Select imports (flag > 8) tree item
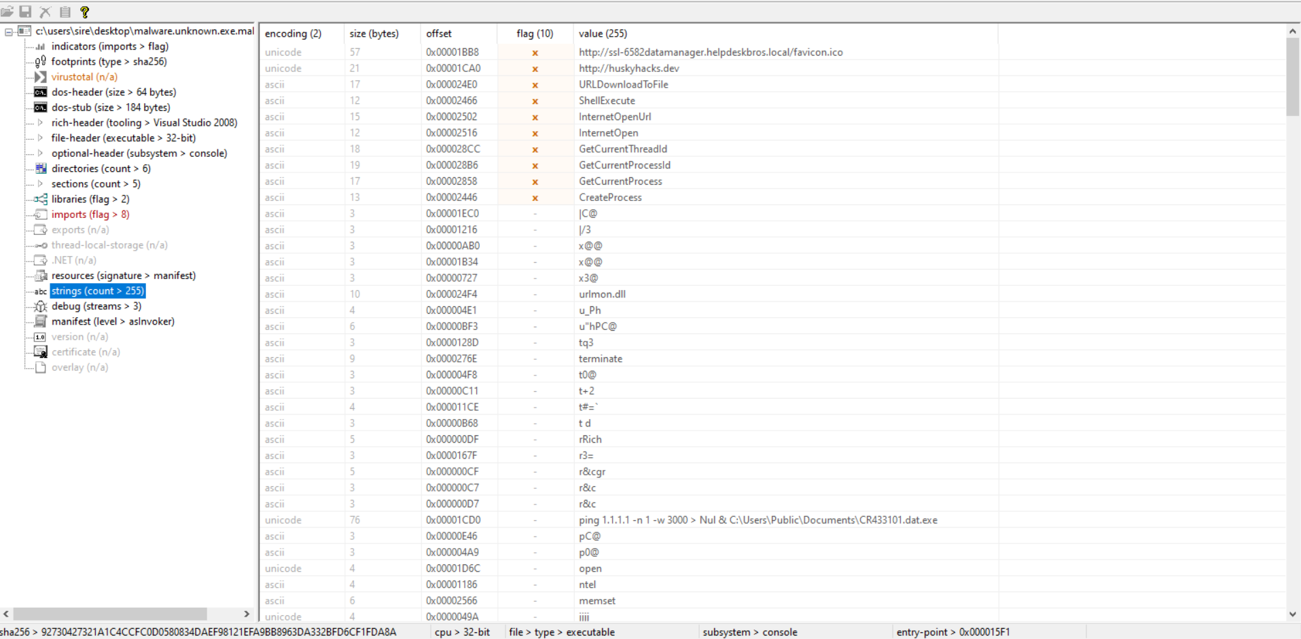This screenshot has height=639, width=1301. click(90, 215)
